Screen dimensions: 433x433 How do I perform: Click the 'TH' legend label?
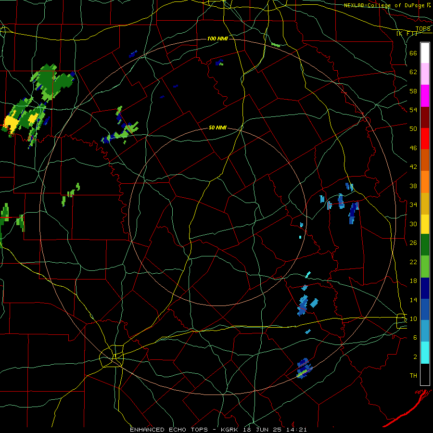coord(413,375)
